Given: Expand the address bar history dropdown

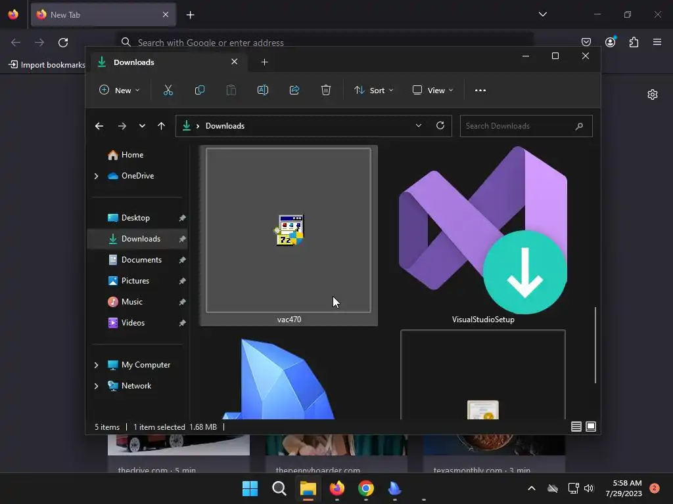Looking at the screenshot, I should (x=419, y=125).
